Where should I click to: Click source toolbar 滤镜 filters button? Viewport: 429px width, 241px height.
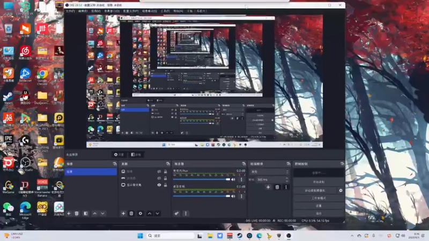pyautogui.click(x=136, y=155)
